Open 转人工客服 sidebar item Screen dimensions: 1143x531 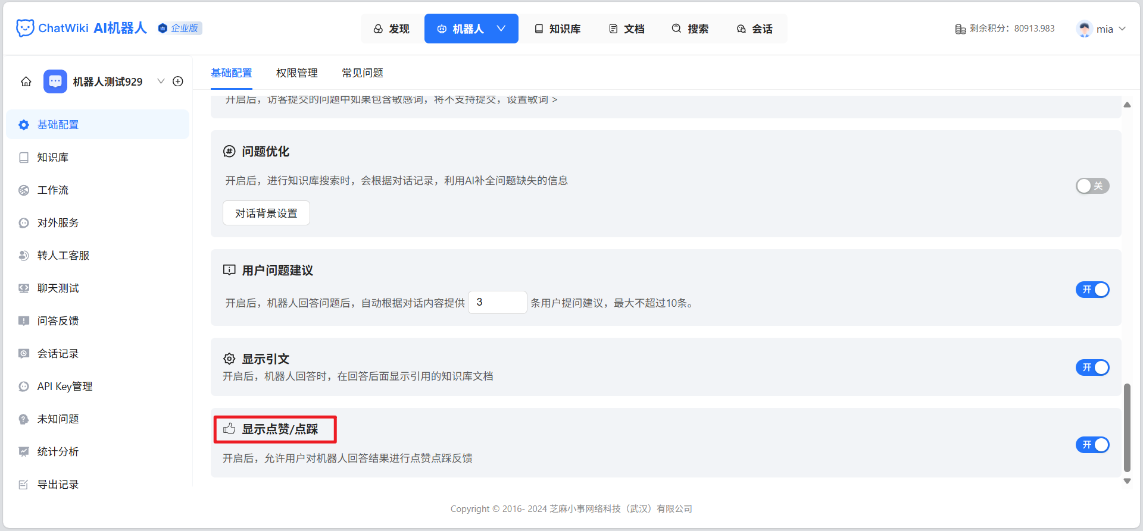(98, 255)
